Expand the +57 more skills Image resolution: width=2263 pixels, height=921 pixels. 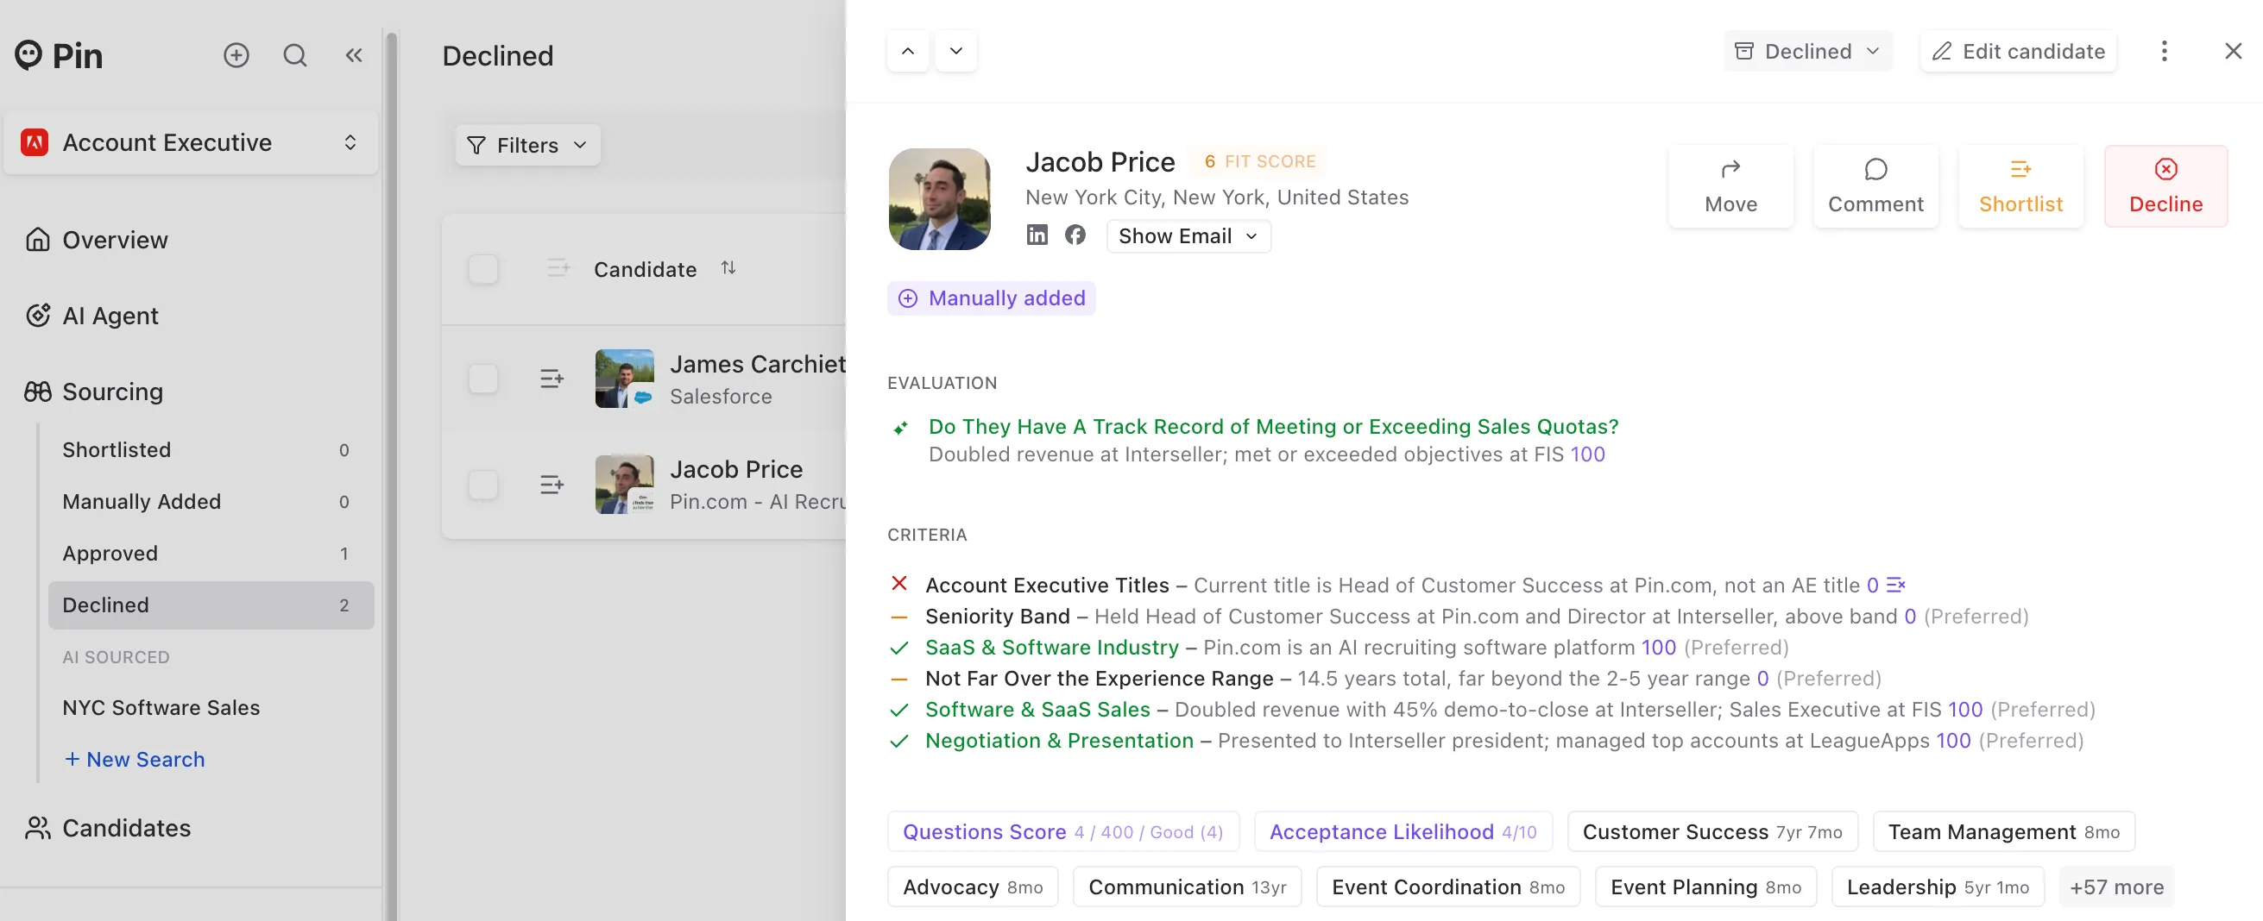pyautogui.click(x=2115, y=887)
